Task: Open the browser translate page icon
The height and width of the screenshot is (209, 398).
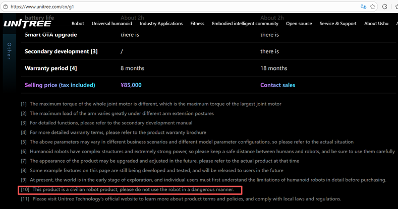Action: click(363, 7)
